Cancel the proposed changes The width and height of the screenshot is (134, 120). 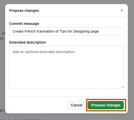point(76,105)
